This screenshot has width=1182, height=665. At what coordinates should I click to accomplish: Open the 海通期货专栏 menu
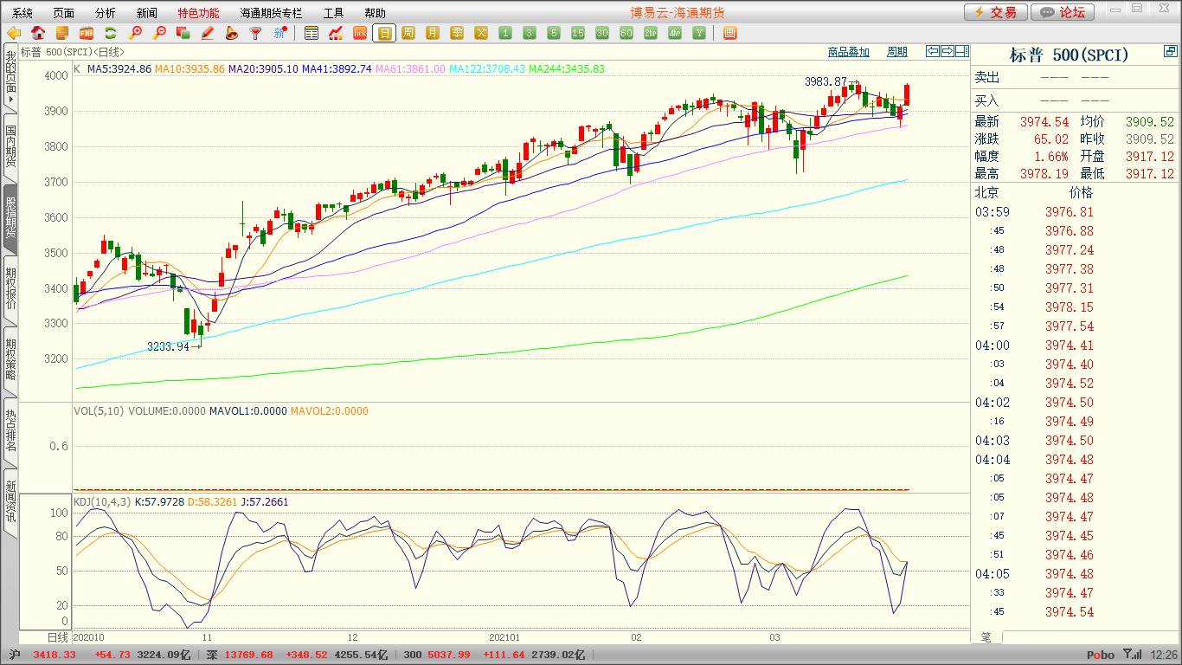point(271,13)
